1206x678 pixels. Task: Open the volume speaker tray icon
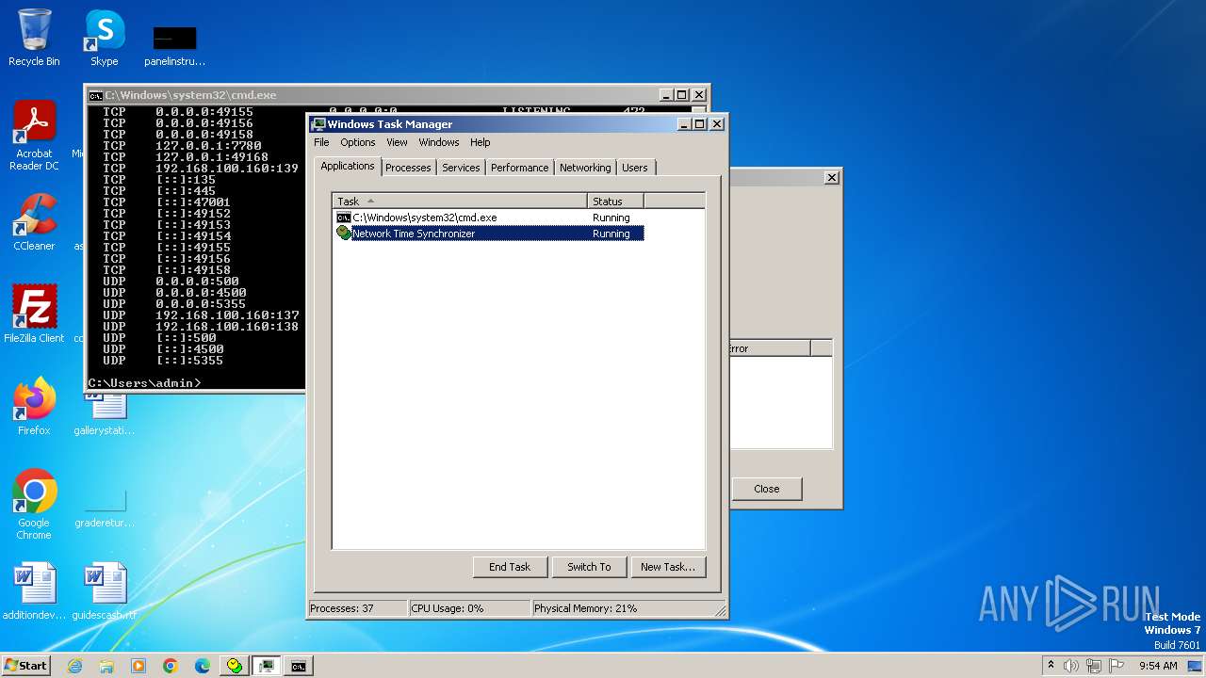click(1071, 666)
